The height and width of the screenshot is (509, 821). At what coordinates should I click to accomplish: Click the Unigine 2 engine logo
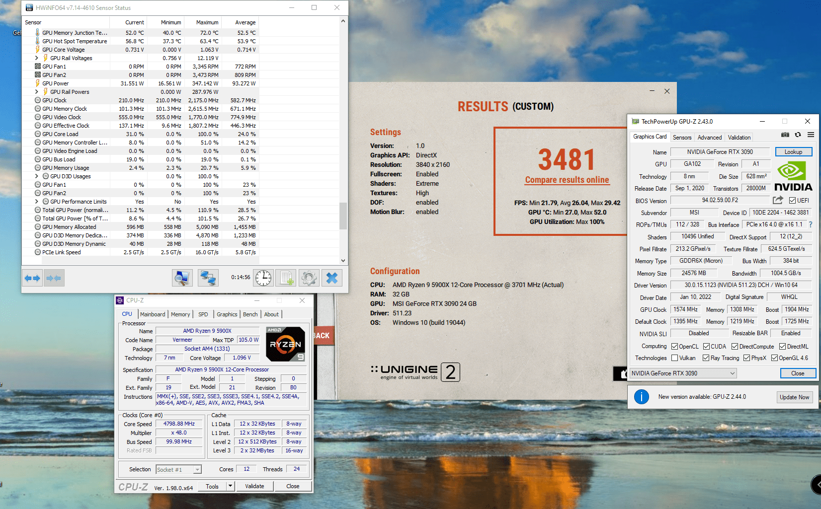pos(415,372)
